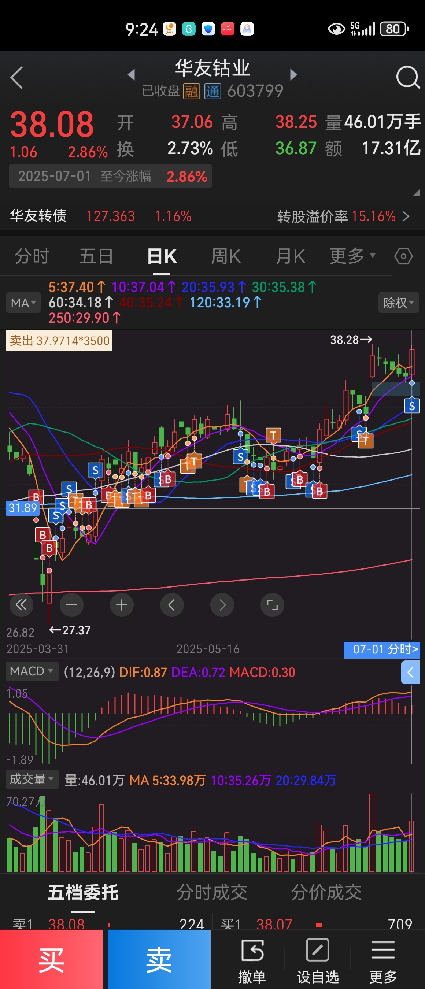Tap stock code 603799
Viewport: 425px width, 989px height.
pos(255,91)
